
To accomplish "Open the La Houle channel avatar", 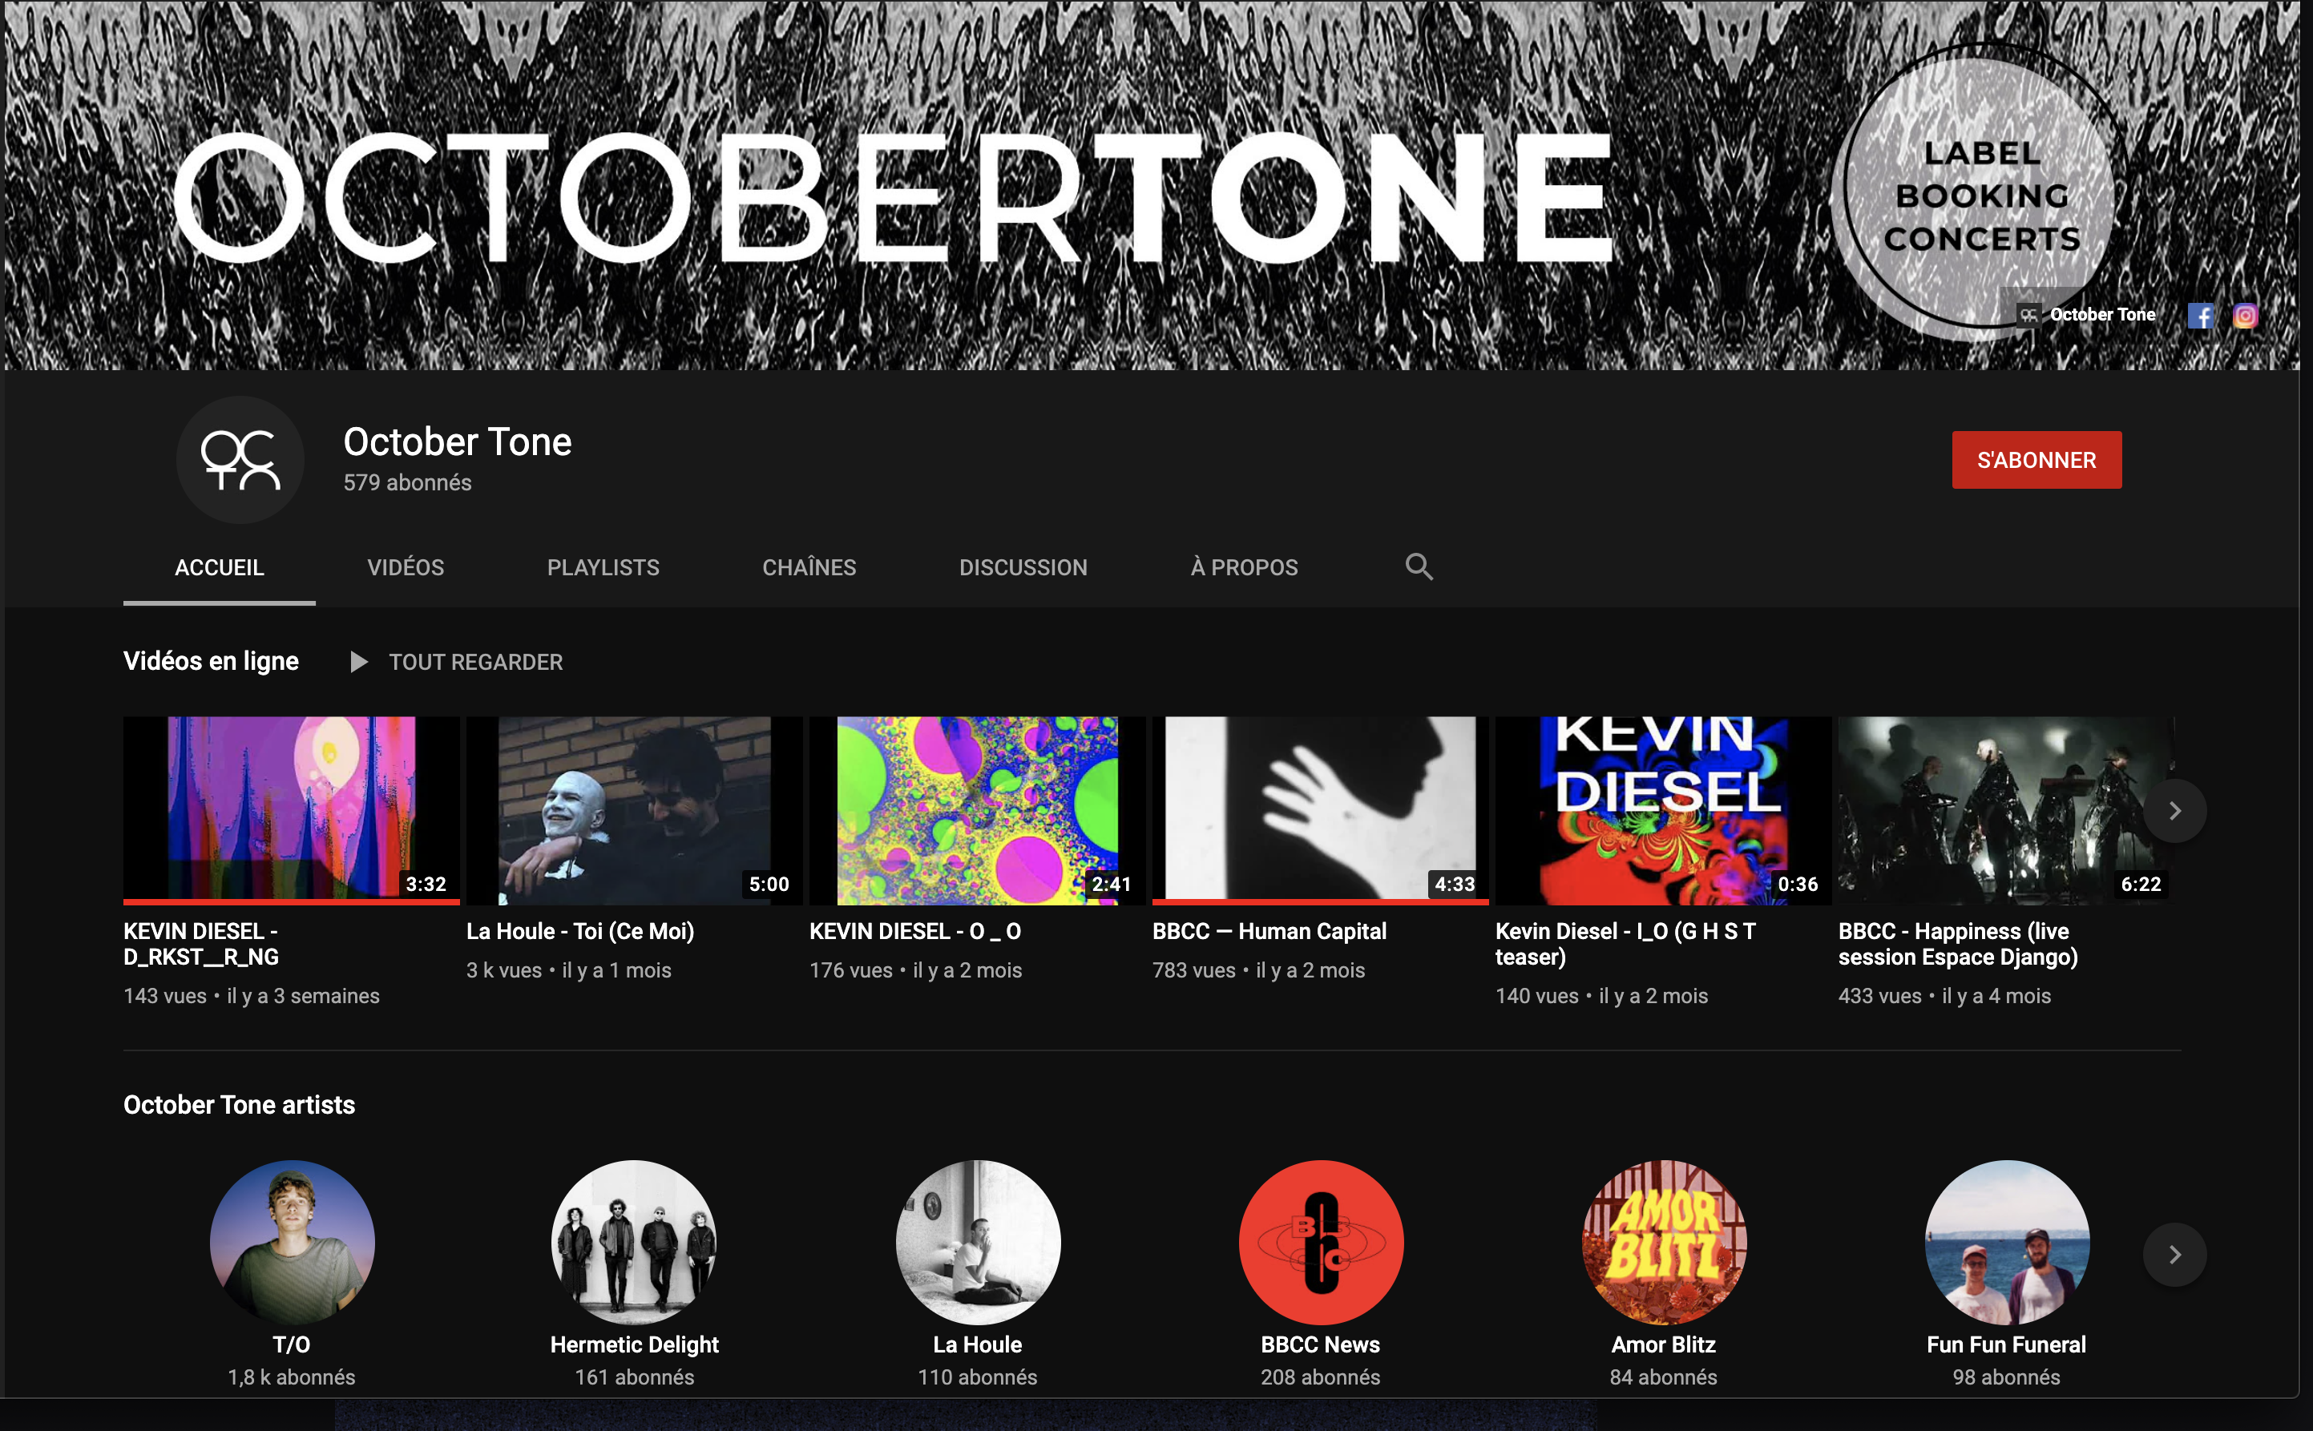I will 978,1243.
